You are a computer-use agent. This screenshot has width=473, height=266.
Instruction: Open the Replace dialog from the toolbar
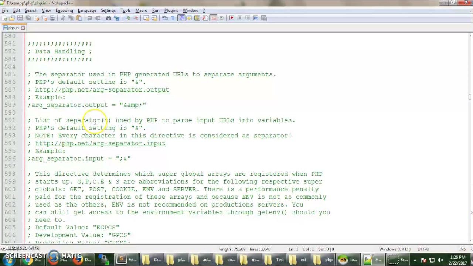tap(117, 18)
